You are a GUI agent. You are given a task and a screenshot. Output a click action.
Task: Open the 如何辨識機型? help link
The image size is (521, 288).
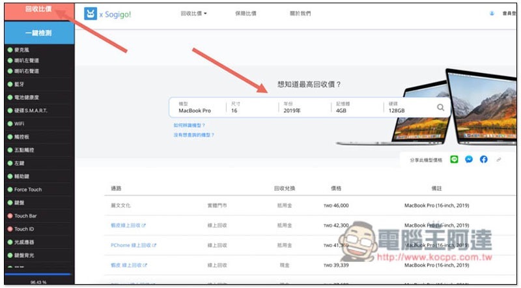(x=190, y=125)
